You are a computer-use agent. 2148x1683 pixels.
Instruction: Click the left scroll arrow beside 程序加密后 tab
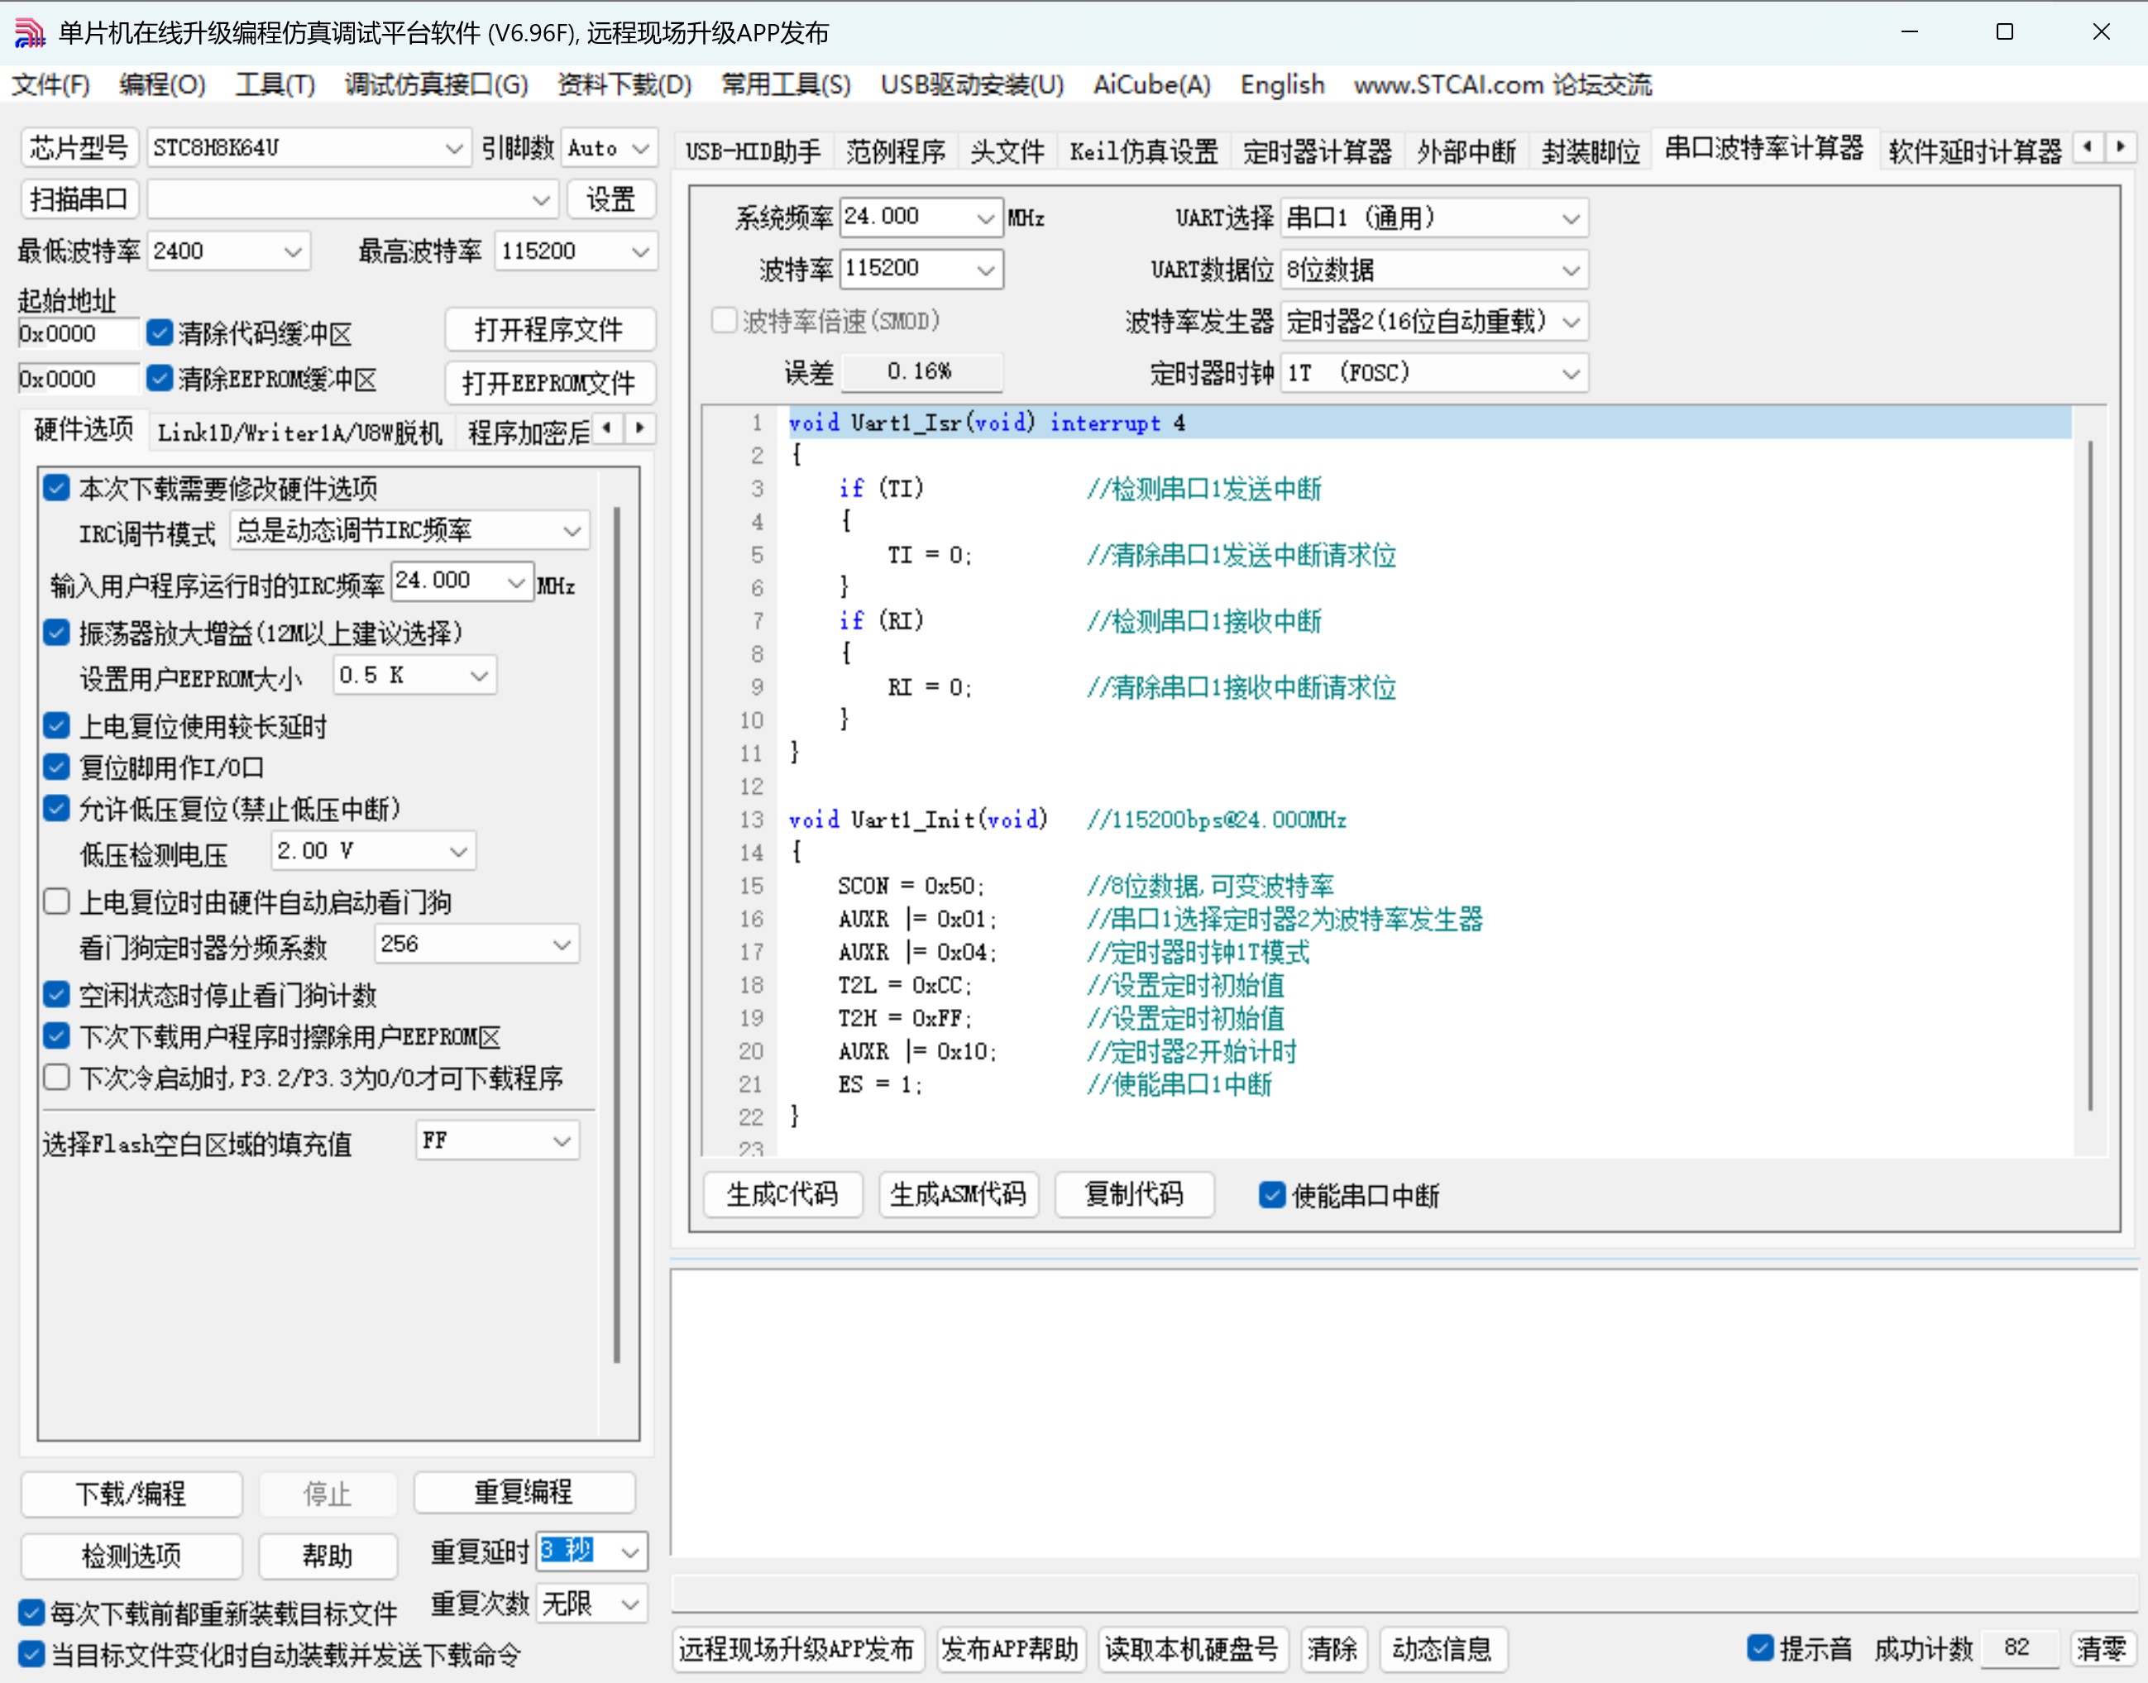click(607, 429)
